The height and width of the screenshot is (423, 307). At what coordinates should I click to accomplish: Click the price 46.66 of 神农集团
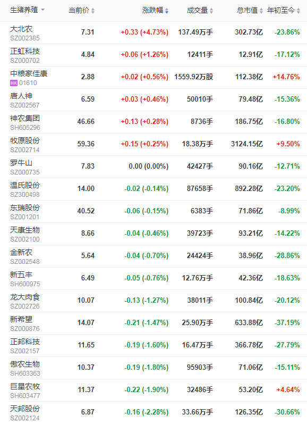tap(86, 122)
